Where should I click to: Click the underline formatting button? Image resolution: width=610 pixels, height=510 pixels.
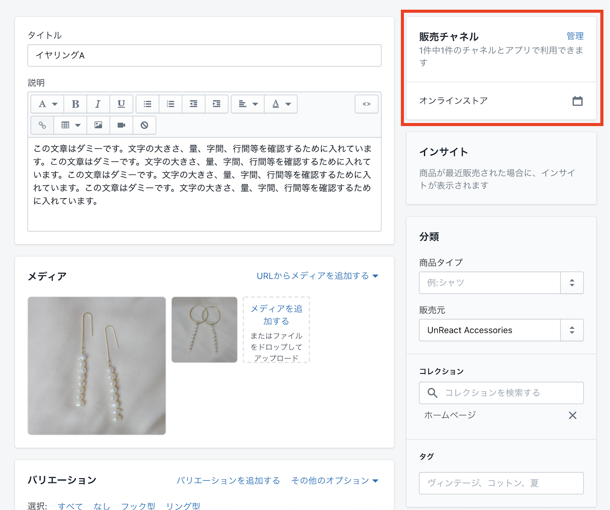pyautogui.click(x=121, y=104)
